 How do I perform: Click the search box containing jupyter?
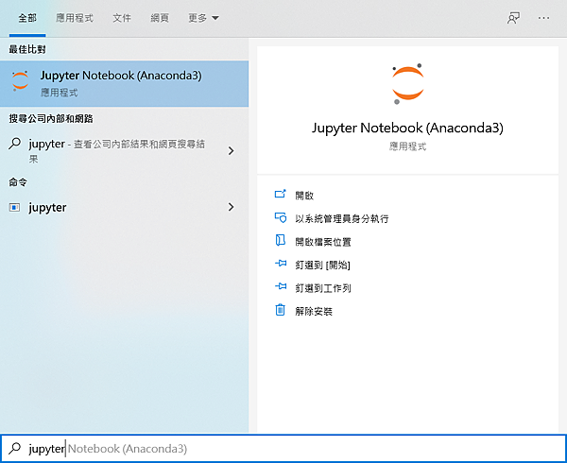[283, 449]
